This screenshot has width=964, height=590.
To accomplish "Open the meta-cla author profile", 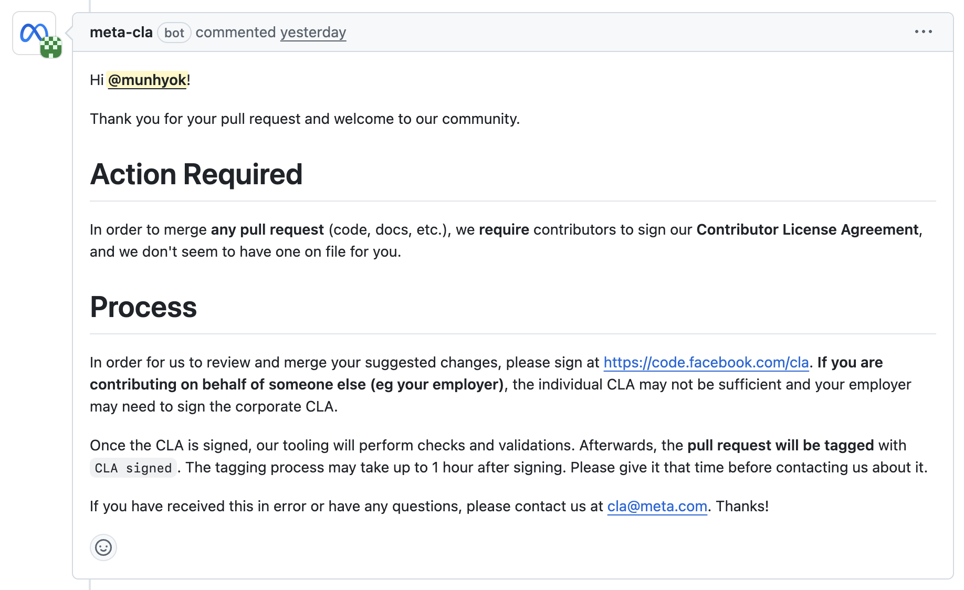I will [121, 33].
